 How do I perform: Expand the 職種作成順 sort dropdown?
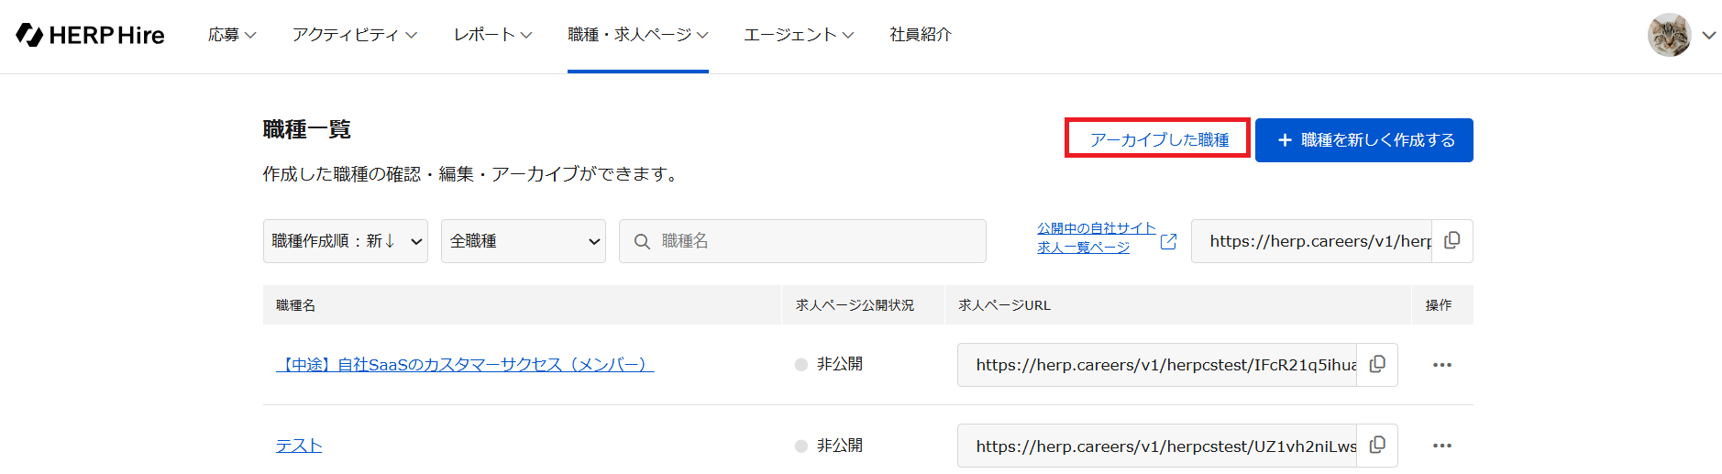(x=345, y=241)
